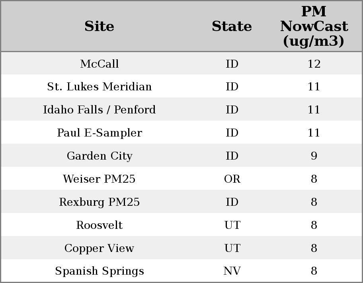Click the Copper View site cell
Image resolution: width=363 pixels, height=283 pixels.
coord(100,248)
